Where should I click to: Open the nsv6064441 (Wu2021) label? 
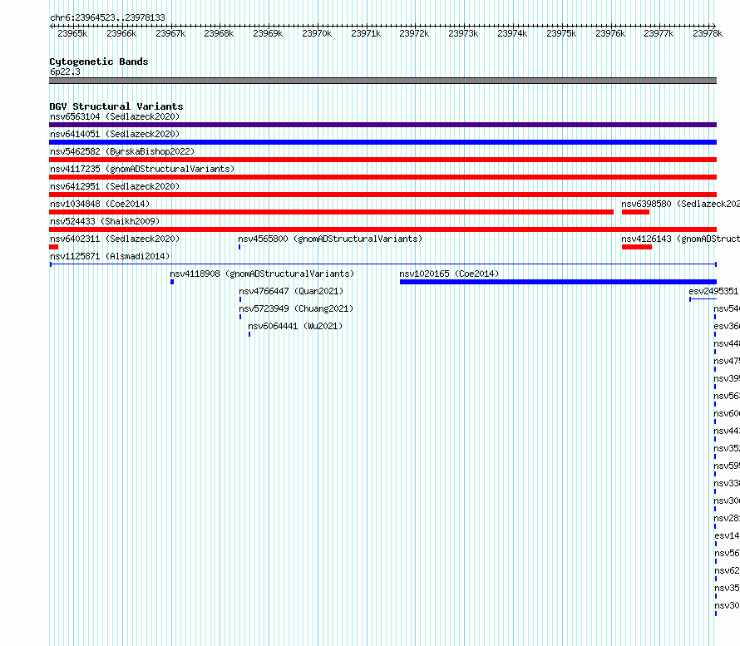coord(295,326)
